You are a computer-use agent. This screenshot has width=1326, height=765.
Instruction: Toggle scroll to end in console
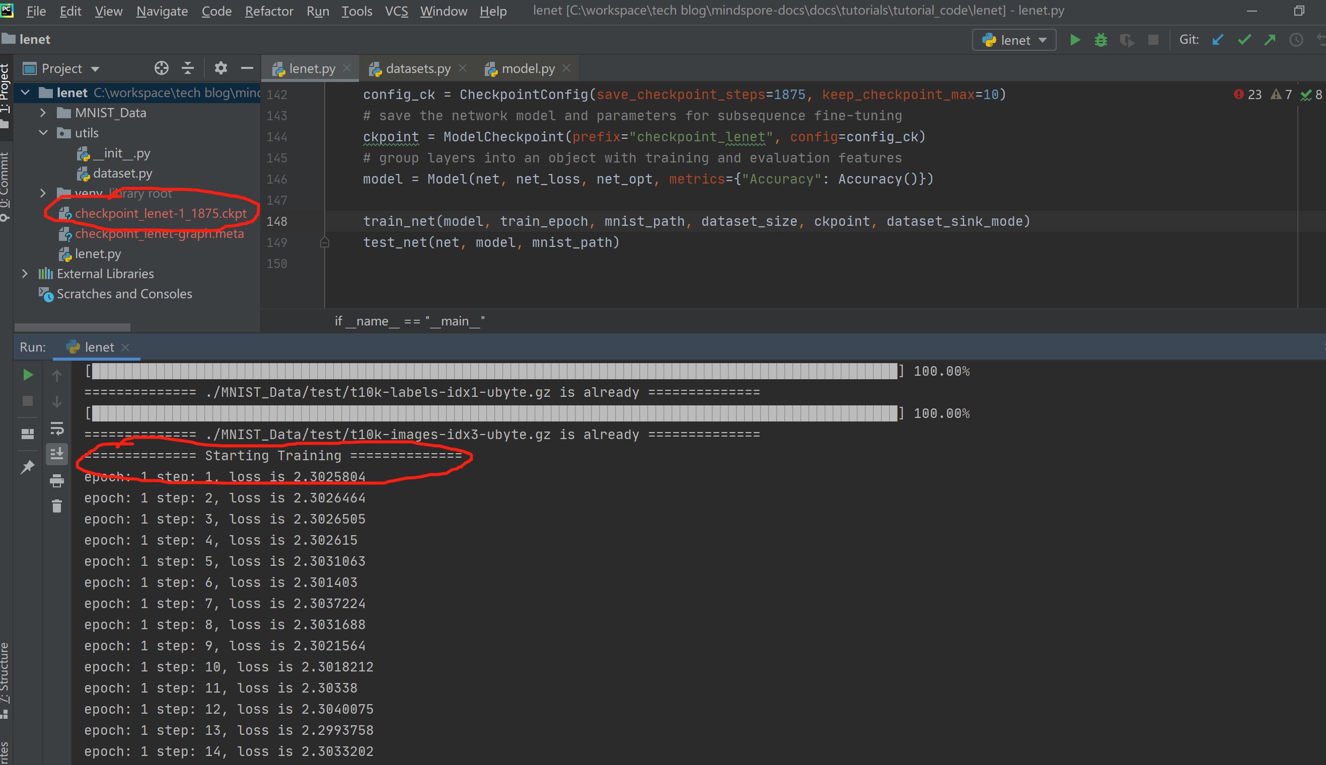(57, 454)
